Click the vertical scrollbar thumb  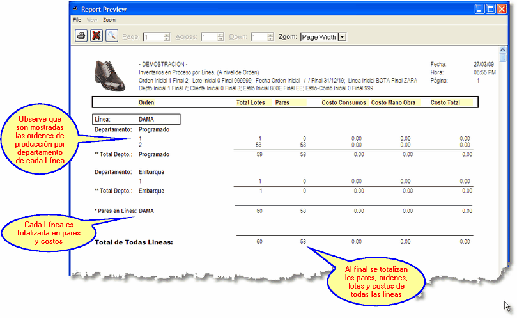(x=503, y=58)
